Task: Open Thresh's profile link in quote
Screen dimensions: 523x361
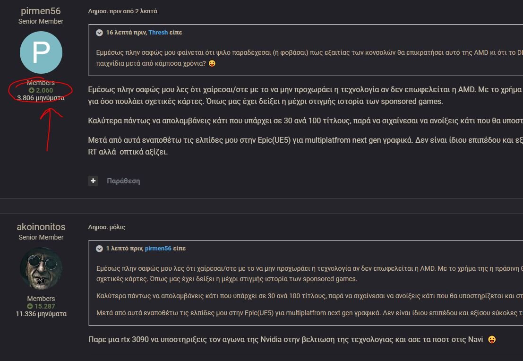Action: (158, 32)
